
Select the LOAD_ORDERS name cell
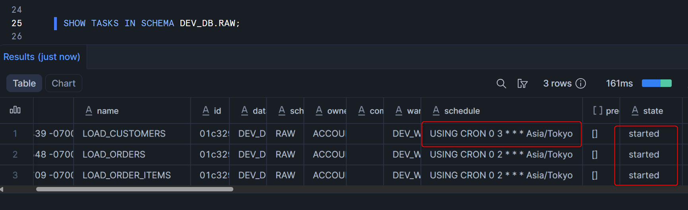click(114, 154)
